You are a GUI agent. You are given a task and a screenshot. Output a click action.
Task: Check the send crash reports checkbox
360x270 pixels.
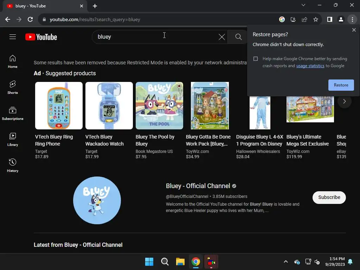256,59
